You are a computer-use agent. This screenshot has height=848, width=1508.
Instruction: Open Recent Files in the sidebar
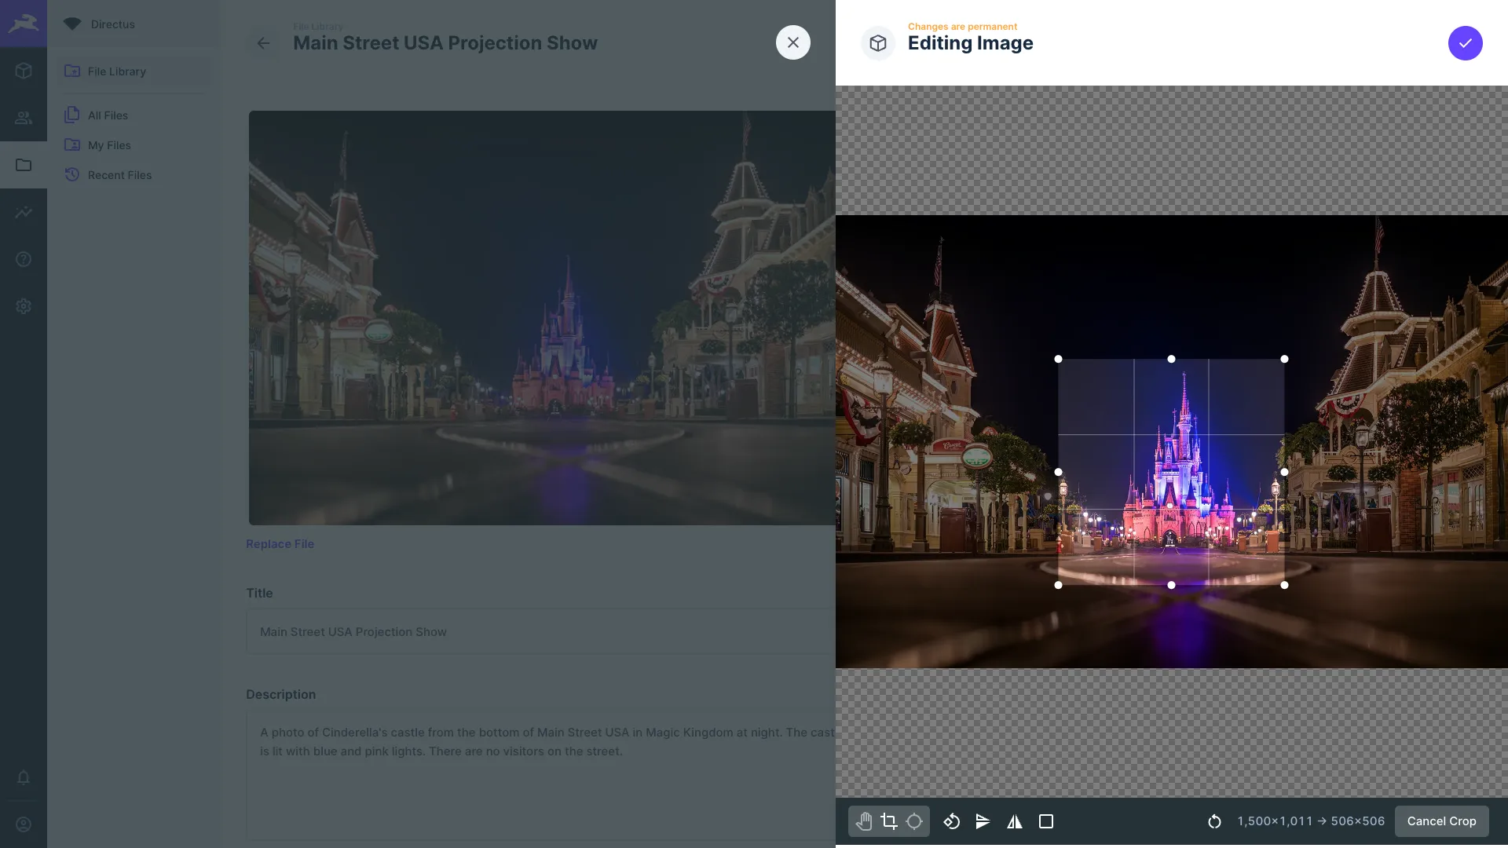click(119, 174)
